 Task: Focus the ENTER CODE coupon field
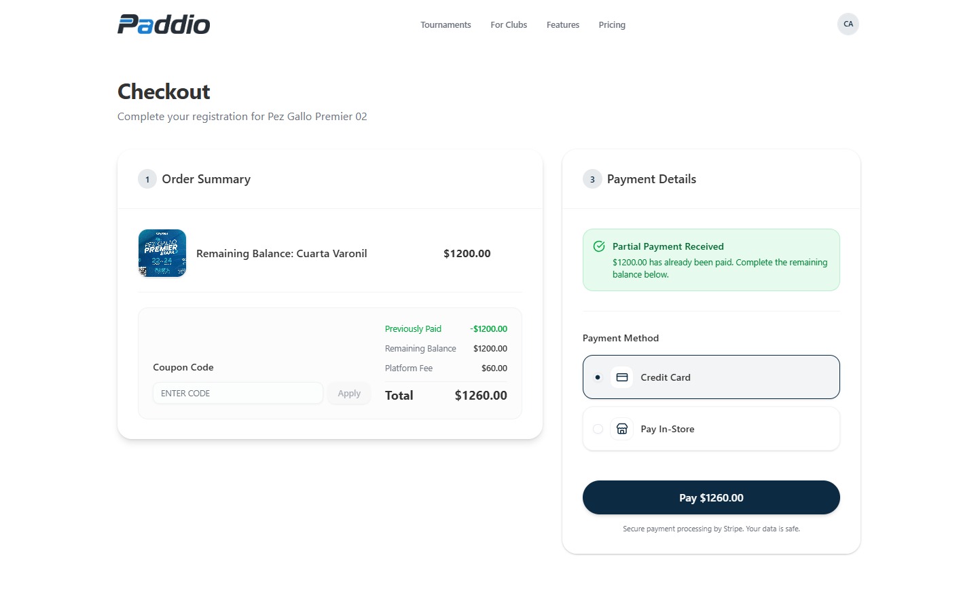click(238, 393)
